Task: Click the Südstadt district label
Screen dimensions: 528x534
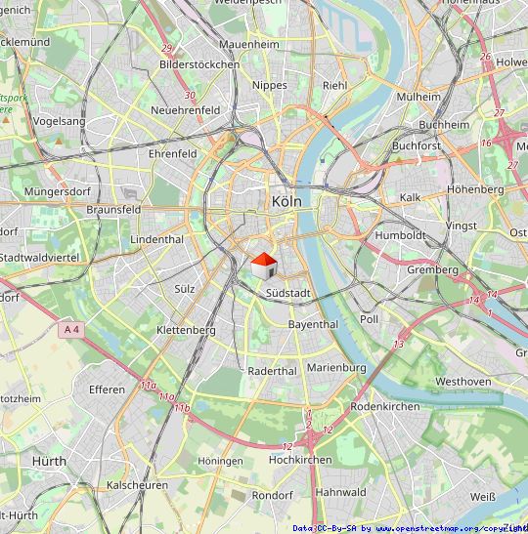Action: pyautogui.click(x=288, y=293)
